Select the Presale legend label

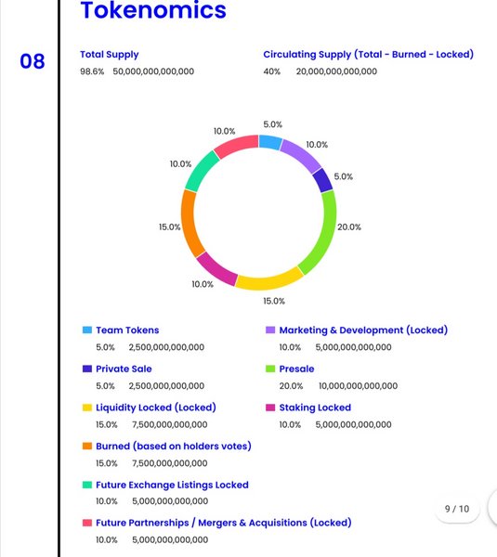pyautogui.click(x=296, y=369)
